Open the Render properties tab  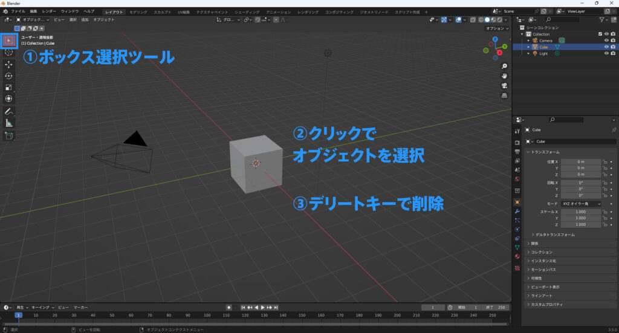pyautogui.click(x=517, y=143)
